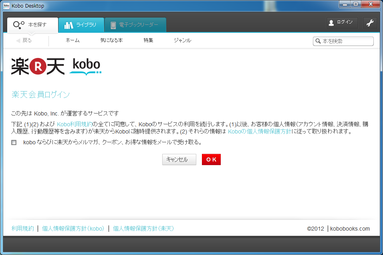Open 気になる本 in the navigation bar

pos(111,40)
